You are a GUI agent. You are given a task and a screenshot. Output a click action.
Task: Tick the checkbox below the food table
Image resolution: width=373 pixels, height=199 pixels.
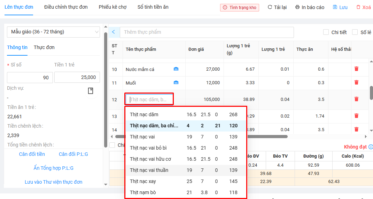tap(112, 145)
